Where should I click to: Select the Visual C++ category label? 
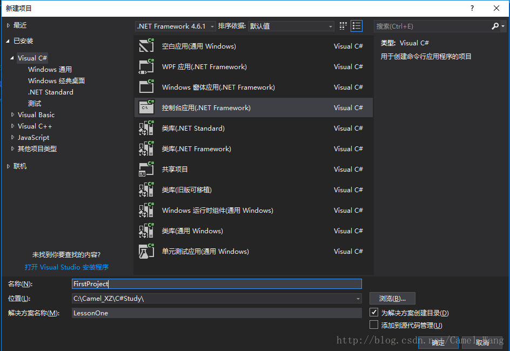(x=35, y=126)
